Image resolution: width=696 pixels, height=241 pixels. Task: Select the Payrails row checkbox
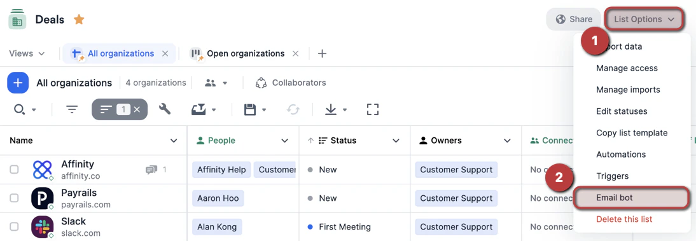[14, 198]
